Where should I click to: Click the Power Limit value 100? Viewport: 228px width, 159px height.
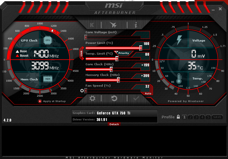click(x=146, y=44)
